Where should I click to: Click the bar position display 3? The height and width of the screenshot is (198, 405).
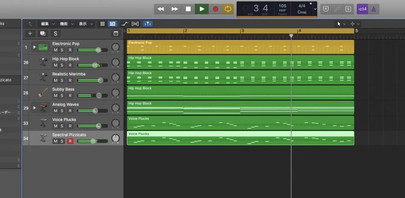[x=256, y=8]
